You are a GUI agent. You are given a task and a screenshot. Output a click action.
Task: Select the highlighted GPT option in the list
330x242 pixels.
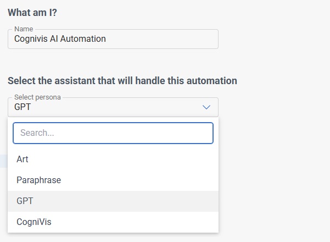click(25, 201)
